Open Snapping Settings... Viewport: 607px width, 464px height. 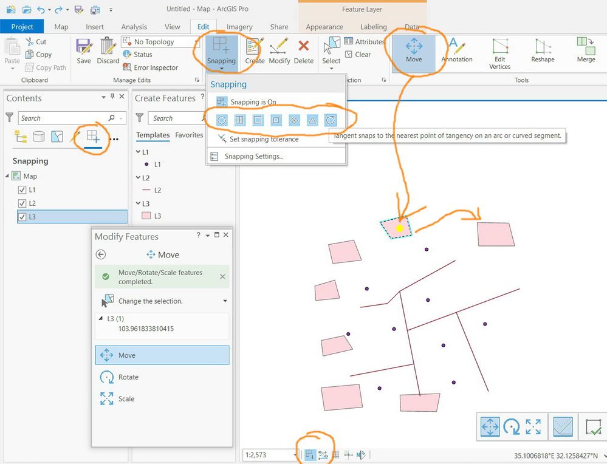pos(253,156)
